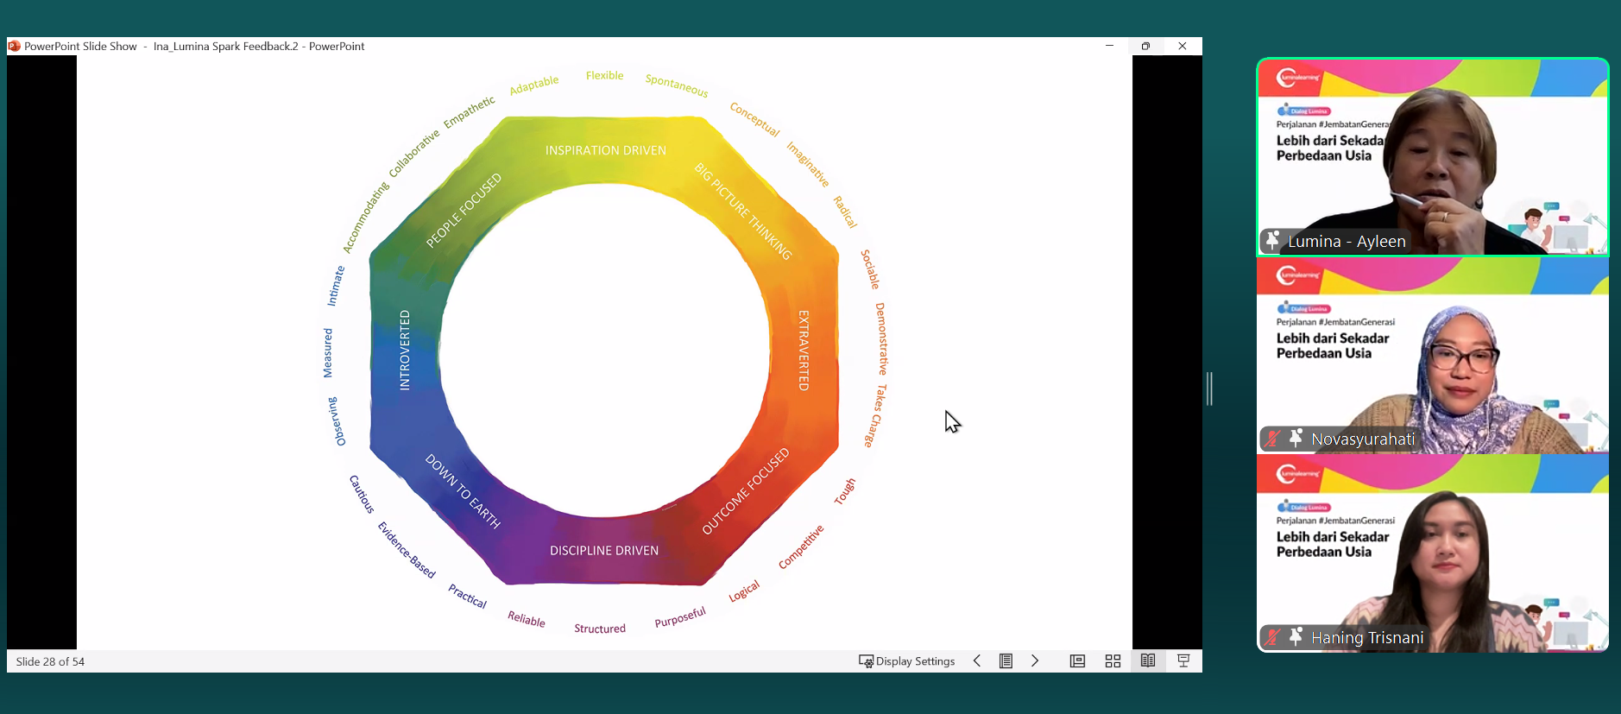1621x714 pixels.
Task: Click the word Tough on the slide
Action: pyautogui.click(x=845, y=491)
